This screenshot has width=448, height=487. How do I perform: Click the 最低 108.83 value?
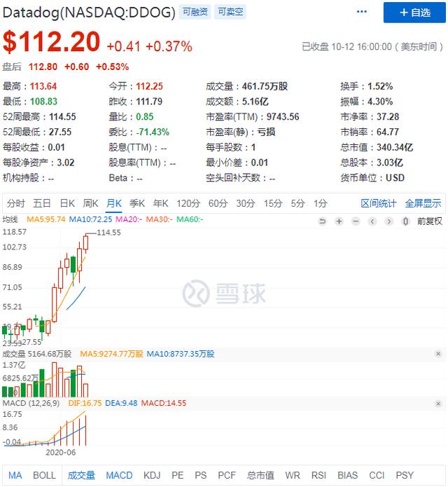[x=43, y=102]
